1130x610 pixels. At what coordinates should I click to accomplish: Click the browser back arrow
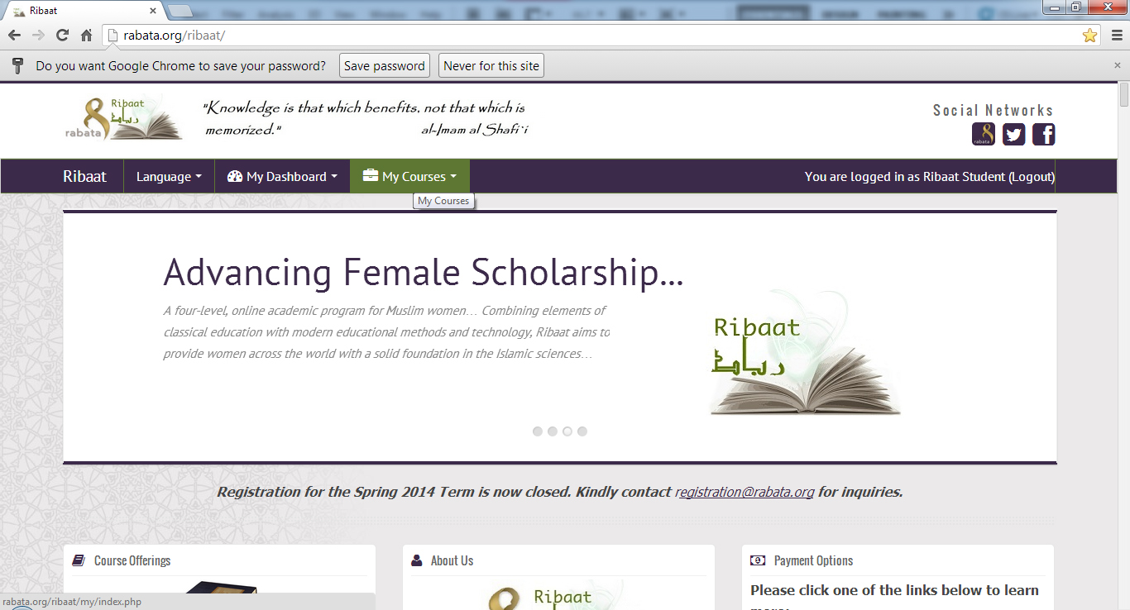pyautogui.click(x=14, y=36)
